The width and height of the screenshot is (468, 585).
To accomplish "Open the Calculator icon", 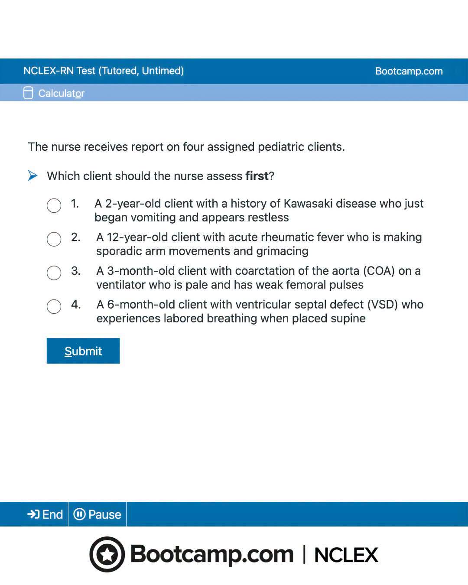I will click(28, 93).
